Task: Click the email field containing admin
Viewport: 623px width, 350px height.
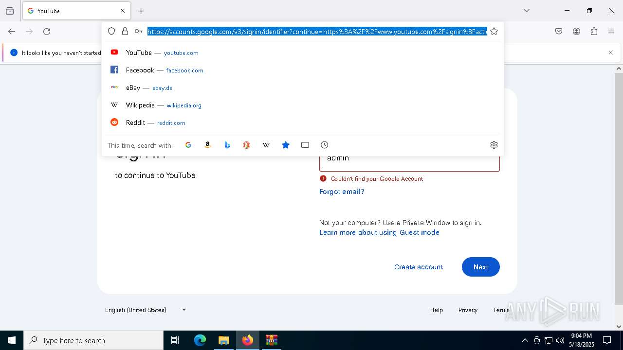Action: [409, 163]
